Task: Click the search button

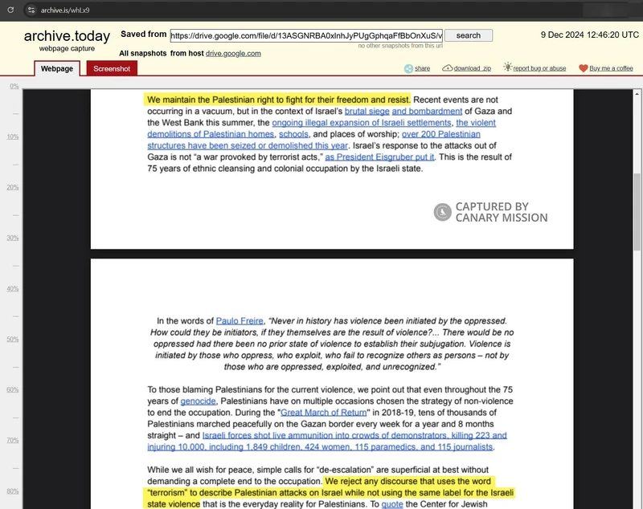Action: (x=469, y=35)
